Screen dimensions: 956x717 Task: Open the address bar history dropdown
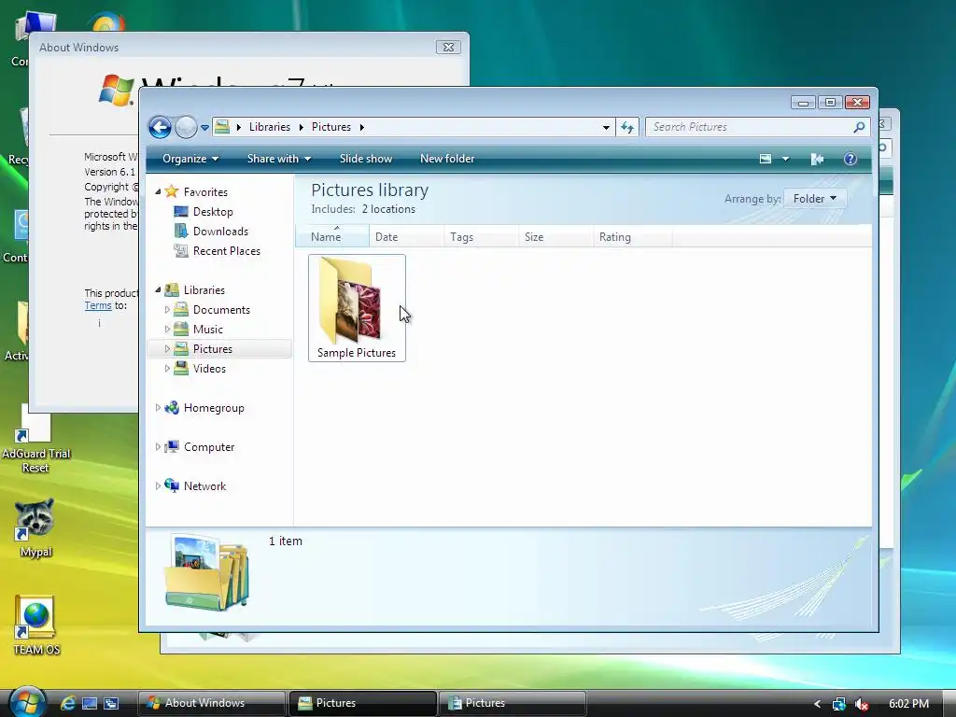tap(606, 127)
